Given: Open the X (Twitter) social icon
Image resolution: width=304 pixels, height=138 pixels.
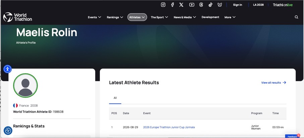Looking at the screenshot, I should coord(181,5).
